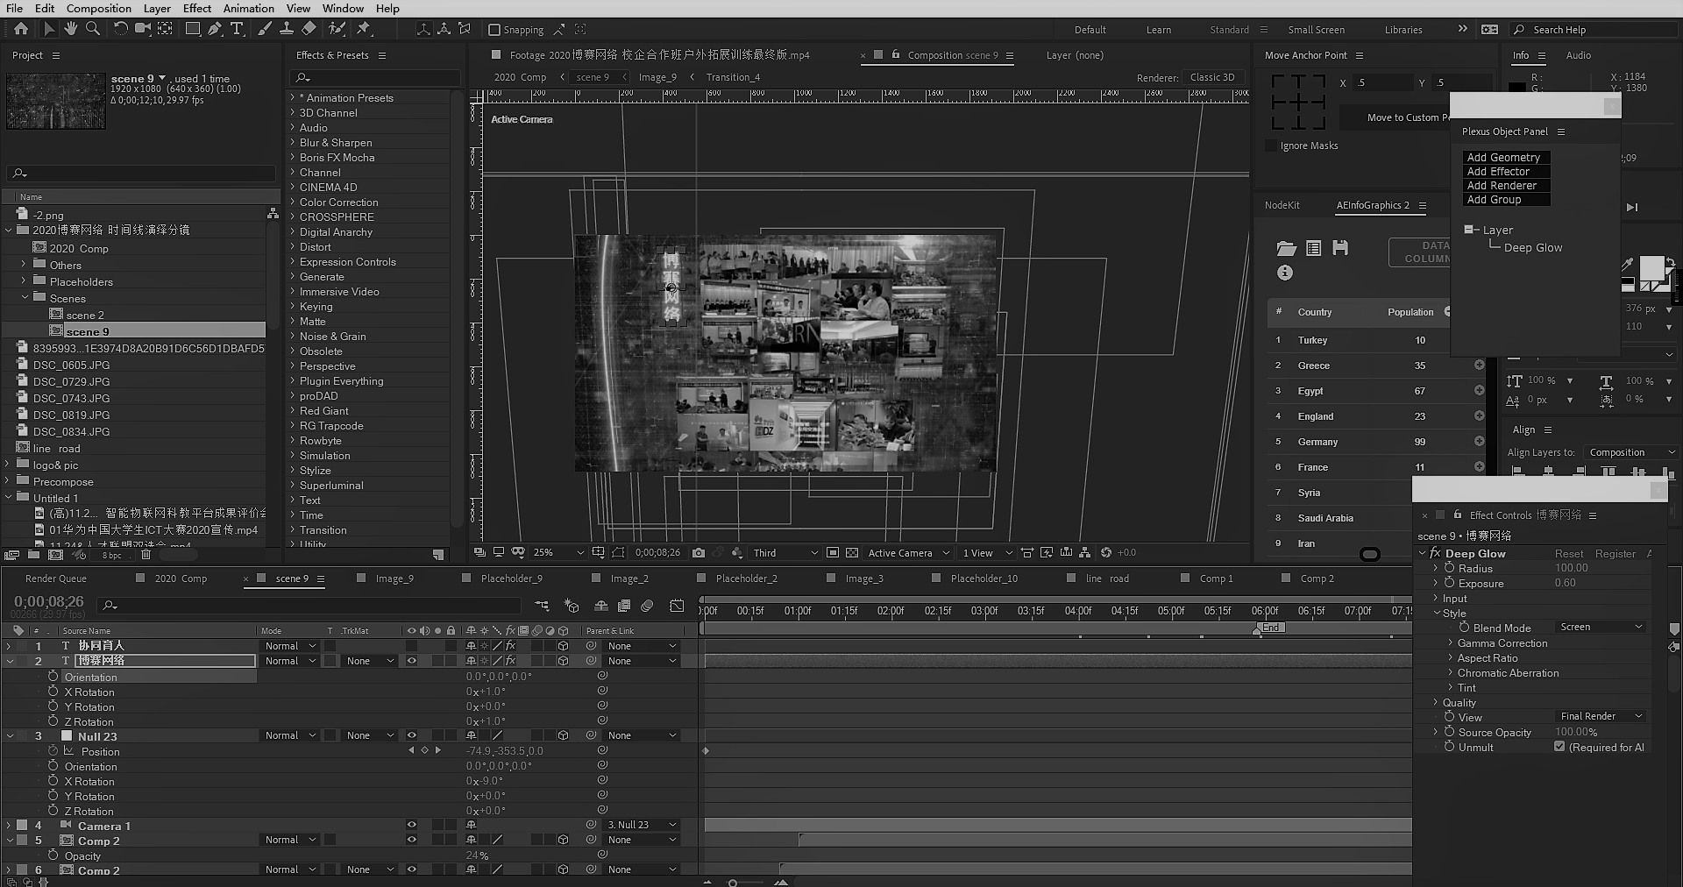Viewport: 1683px width, 887px height.
Task: Open data file folder icon in AEInfoGraphics
Action: click(x=1286, y=248)
